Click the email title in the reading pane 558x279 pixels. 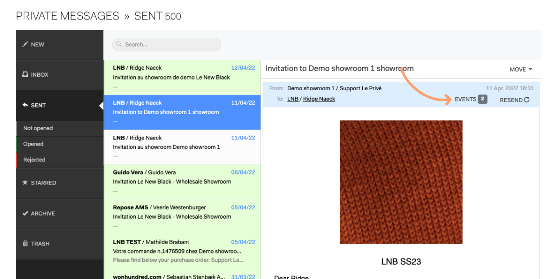point(339,68)
